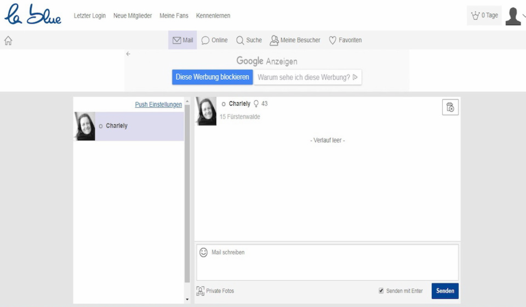Delete conversation using trash icon
526x307 pixels.
pos(450,107)
